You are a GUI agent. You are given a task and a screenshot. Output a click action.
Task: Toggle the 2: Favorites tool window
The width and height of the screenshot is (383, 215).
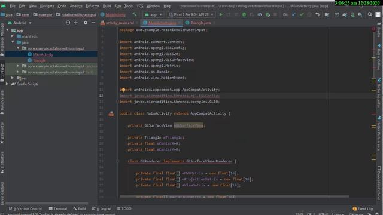tap(2, 133)
